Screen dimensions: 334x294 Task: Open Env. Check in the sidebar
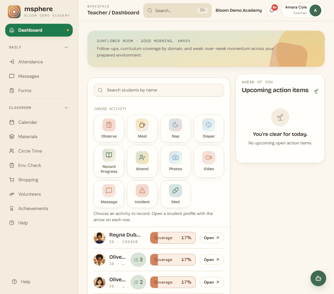(x=39, y=165)
